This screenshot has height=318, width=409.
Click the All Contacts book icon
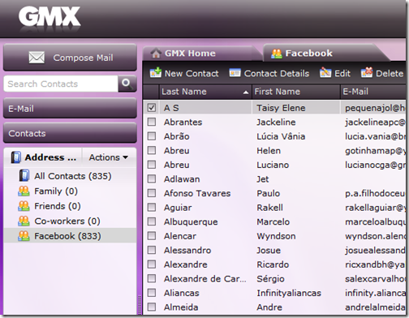tap(24, 176)
